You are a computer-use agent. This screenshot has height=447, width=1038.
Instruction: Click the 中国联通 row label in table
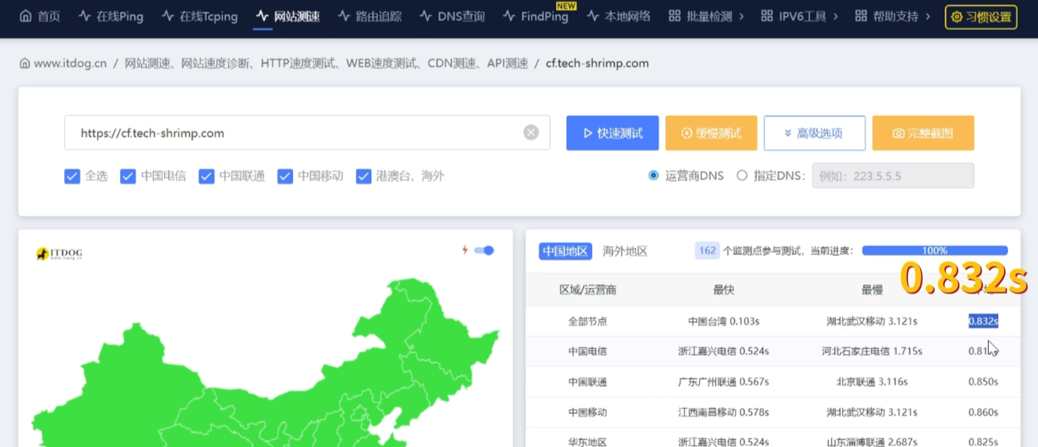[587, 382]
